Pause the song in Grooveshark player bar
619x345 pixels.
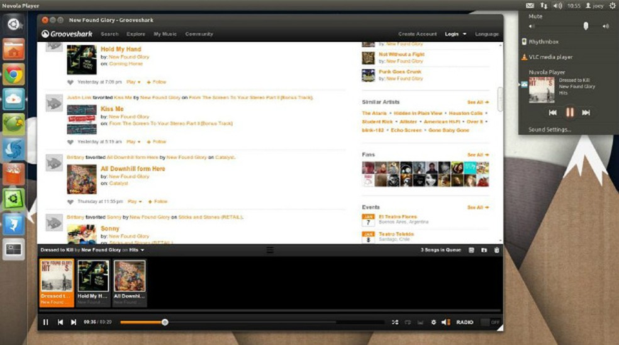click(46, 322)
